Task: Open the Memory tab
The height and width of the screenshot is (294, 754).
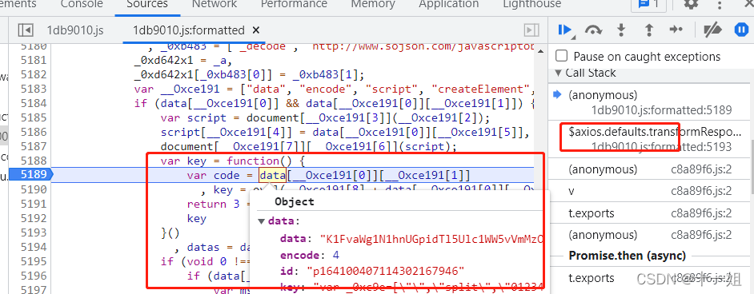Action: [373, 4]
